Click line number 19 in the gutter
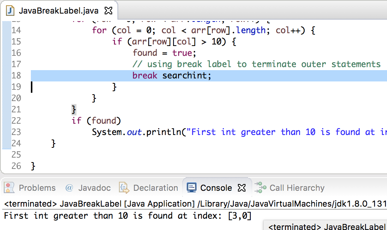The width and height of the screenshot is (387, 230). pos(16,87)
